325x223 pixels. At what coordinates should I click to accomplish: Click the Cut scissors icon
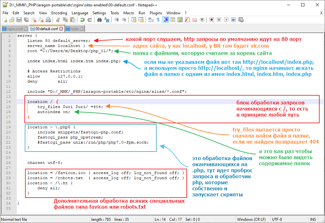(58, 20)
